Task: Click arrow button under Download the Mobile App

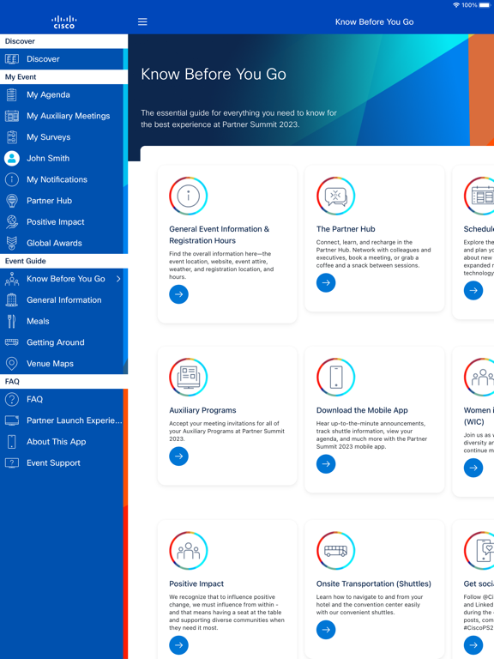Action: (326, 464)
